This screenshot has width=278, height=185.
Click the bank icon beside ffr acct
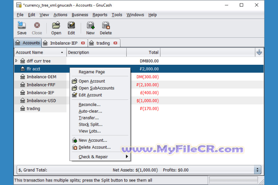pyautogui.click(x=22, y=69)
